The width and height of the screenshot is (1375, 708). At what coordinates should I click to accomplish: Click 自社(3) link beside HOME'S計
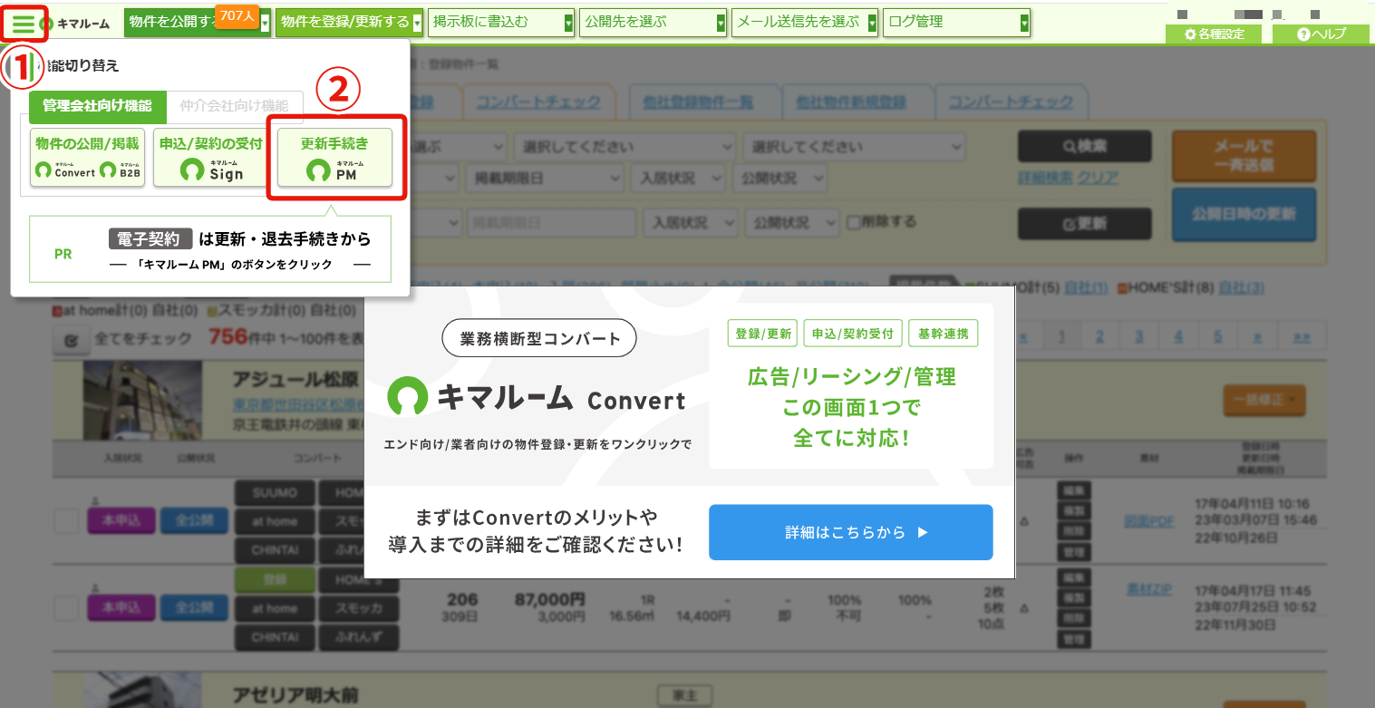tap(1242, 288)
